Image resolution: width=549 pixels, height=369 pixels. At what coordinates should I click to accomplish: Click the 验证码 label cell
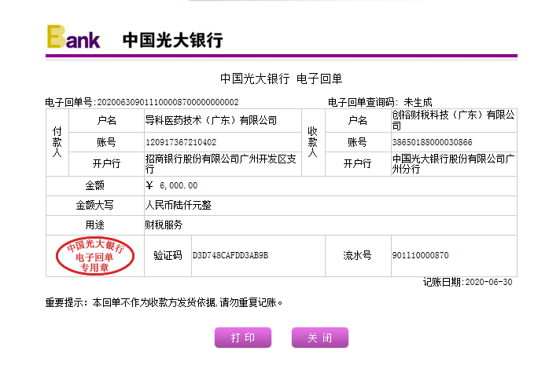pyautogui.click(x=168, y=255)
